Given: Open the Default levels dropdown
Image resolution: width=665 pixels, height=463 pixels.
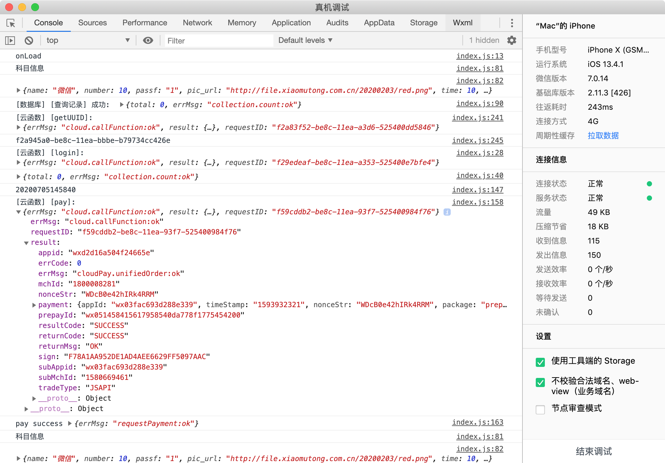Looking at the screenshot, I should 305,41.
